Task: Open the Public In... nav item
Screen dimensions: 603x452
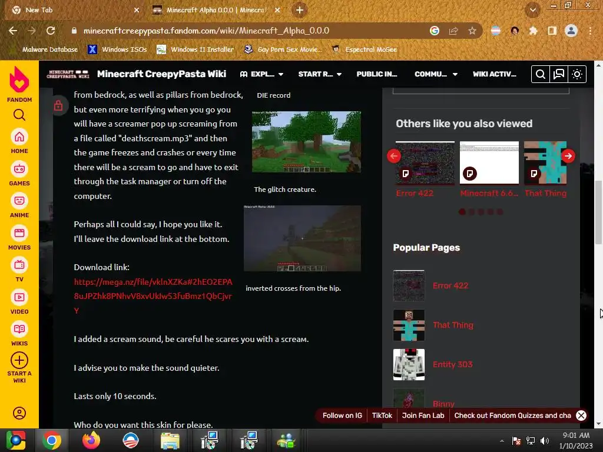Action: (x=377, y=74)
